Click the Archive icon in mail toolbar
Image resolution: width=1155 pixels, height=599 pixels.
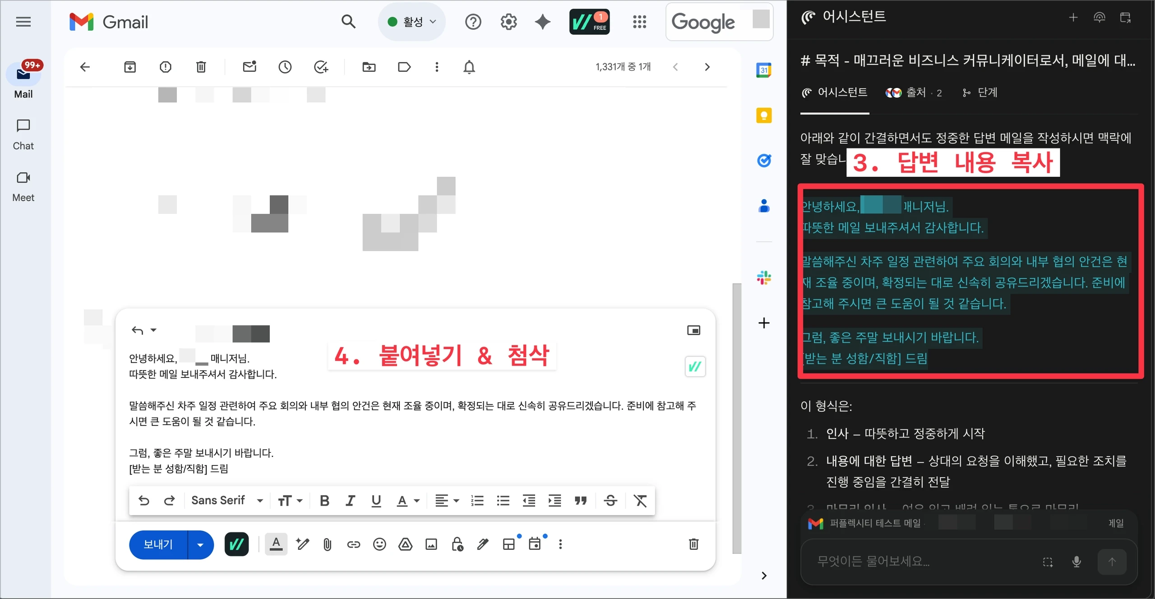[x=130, y=67]
